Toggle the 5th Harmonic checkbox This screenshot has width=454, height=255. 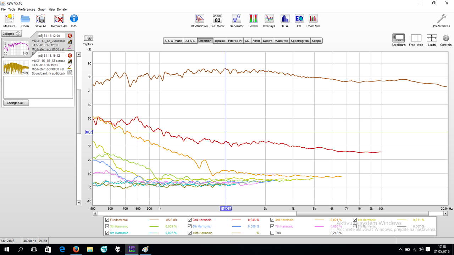pyautogui.click(x=107, y=226)
